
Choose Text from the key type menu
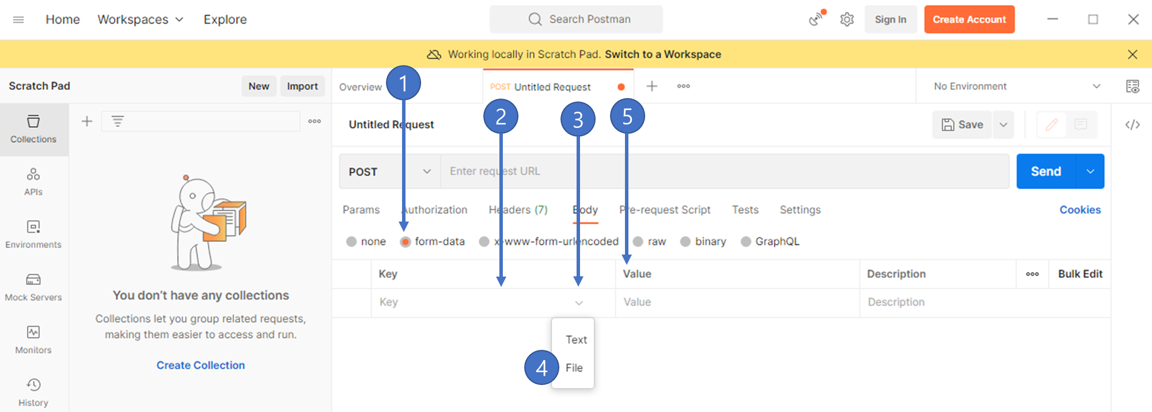tap(576, 339)
